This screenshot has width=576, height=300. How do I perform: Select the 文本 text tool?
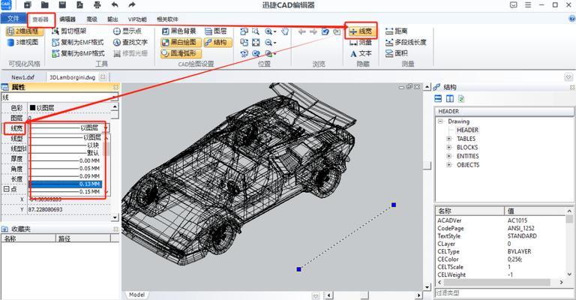tap(361, 53)
